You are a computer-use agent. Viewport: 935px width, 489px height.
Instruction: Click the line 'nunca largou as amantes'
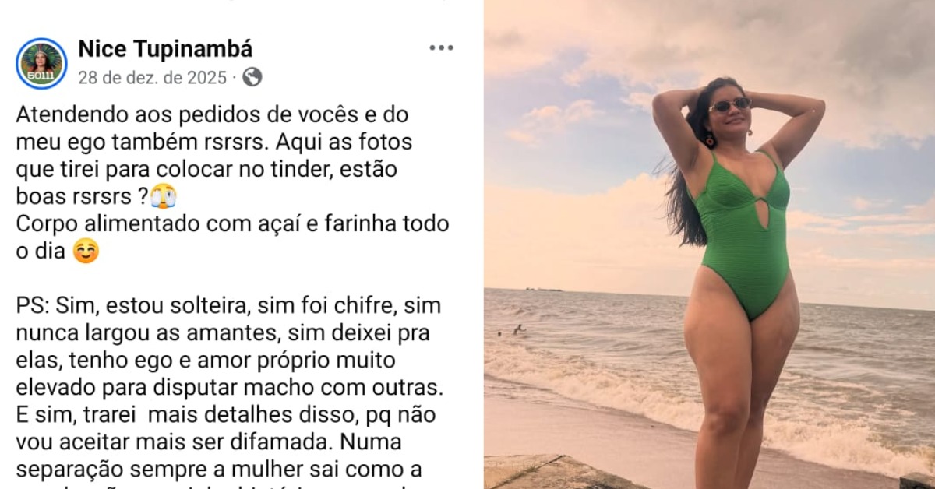tap(223, 333)
